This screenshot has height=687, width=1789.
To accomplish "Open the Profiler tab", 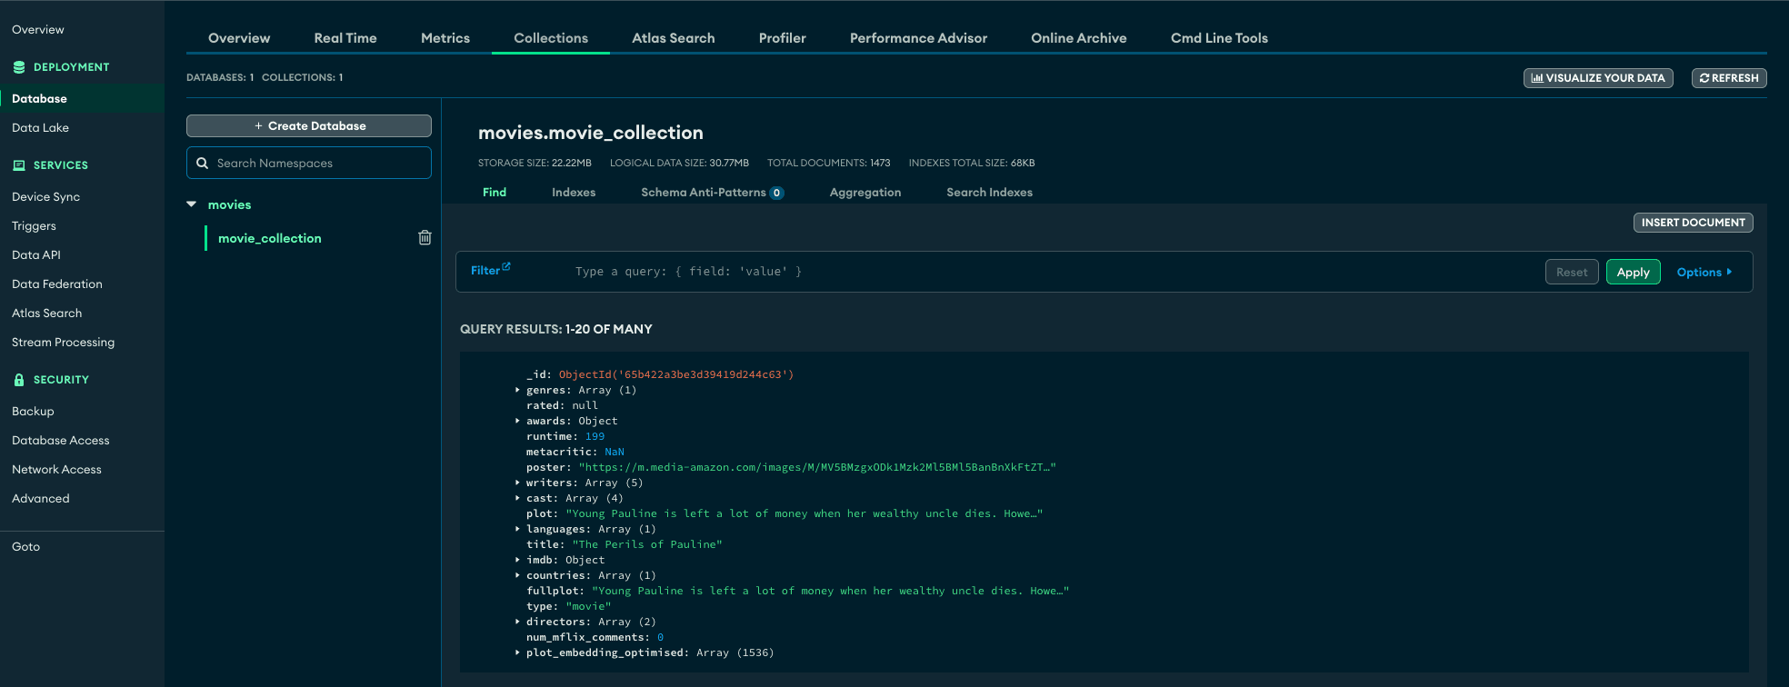I will [783, 38].
